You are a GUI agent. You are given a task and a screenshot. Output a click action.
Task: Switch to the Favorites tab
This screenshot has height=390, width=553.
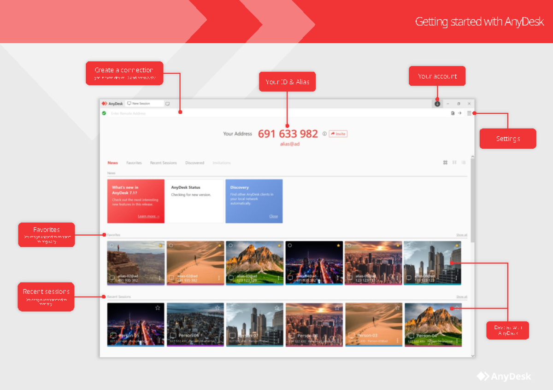coord(134,163)
